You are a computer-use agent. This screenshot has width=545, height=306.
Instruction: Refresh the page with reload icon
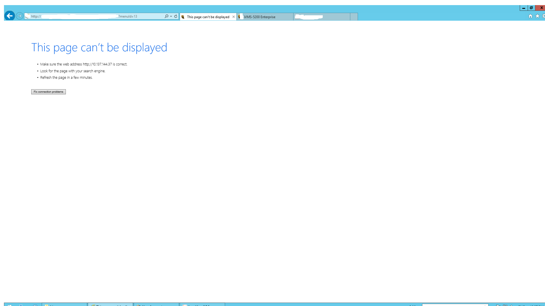[x=176, y=16]
